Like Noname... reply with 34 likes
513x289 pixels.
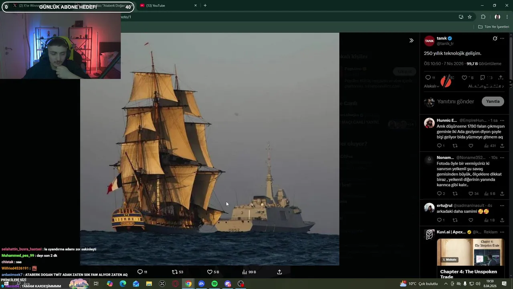(x=471, y=193)
